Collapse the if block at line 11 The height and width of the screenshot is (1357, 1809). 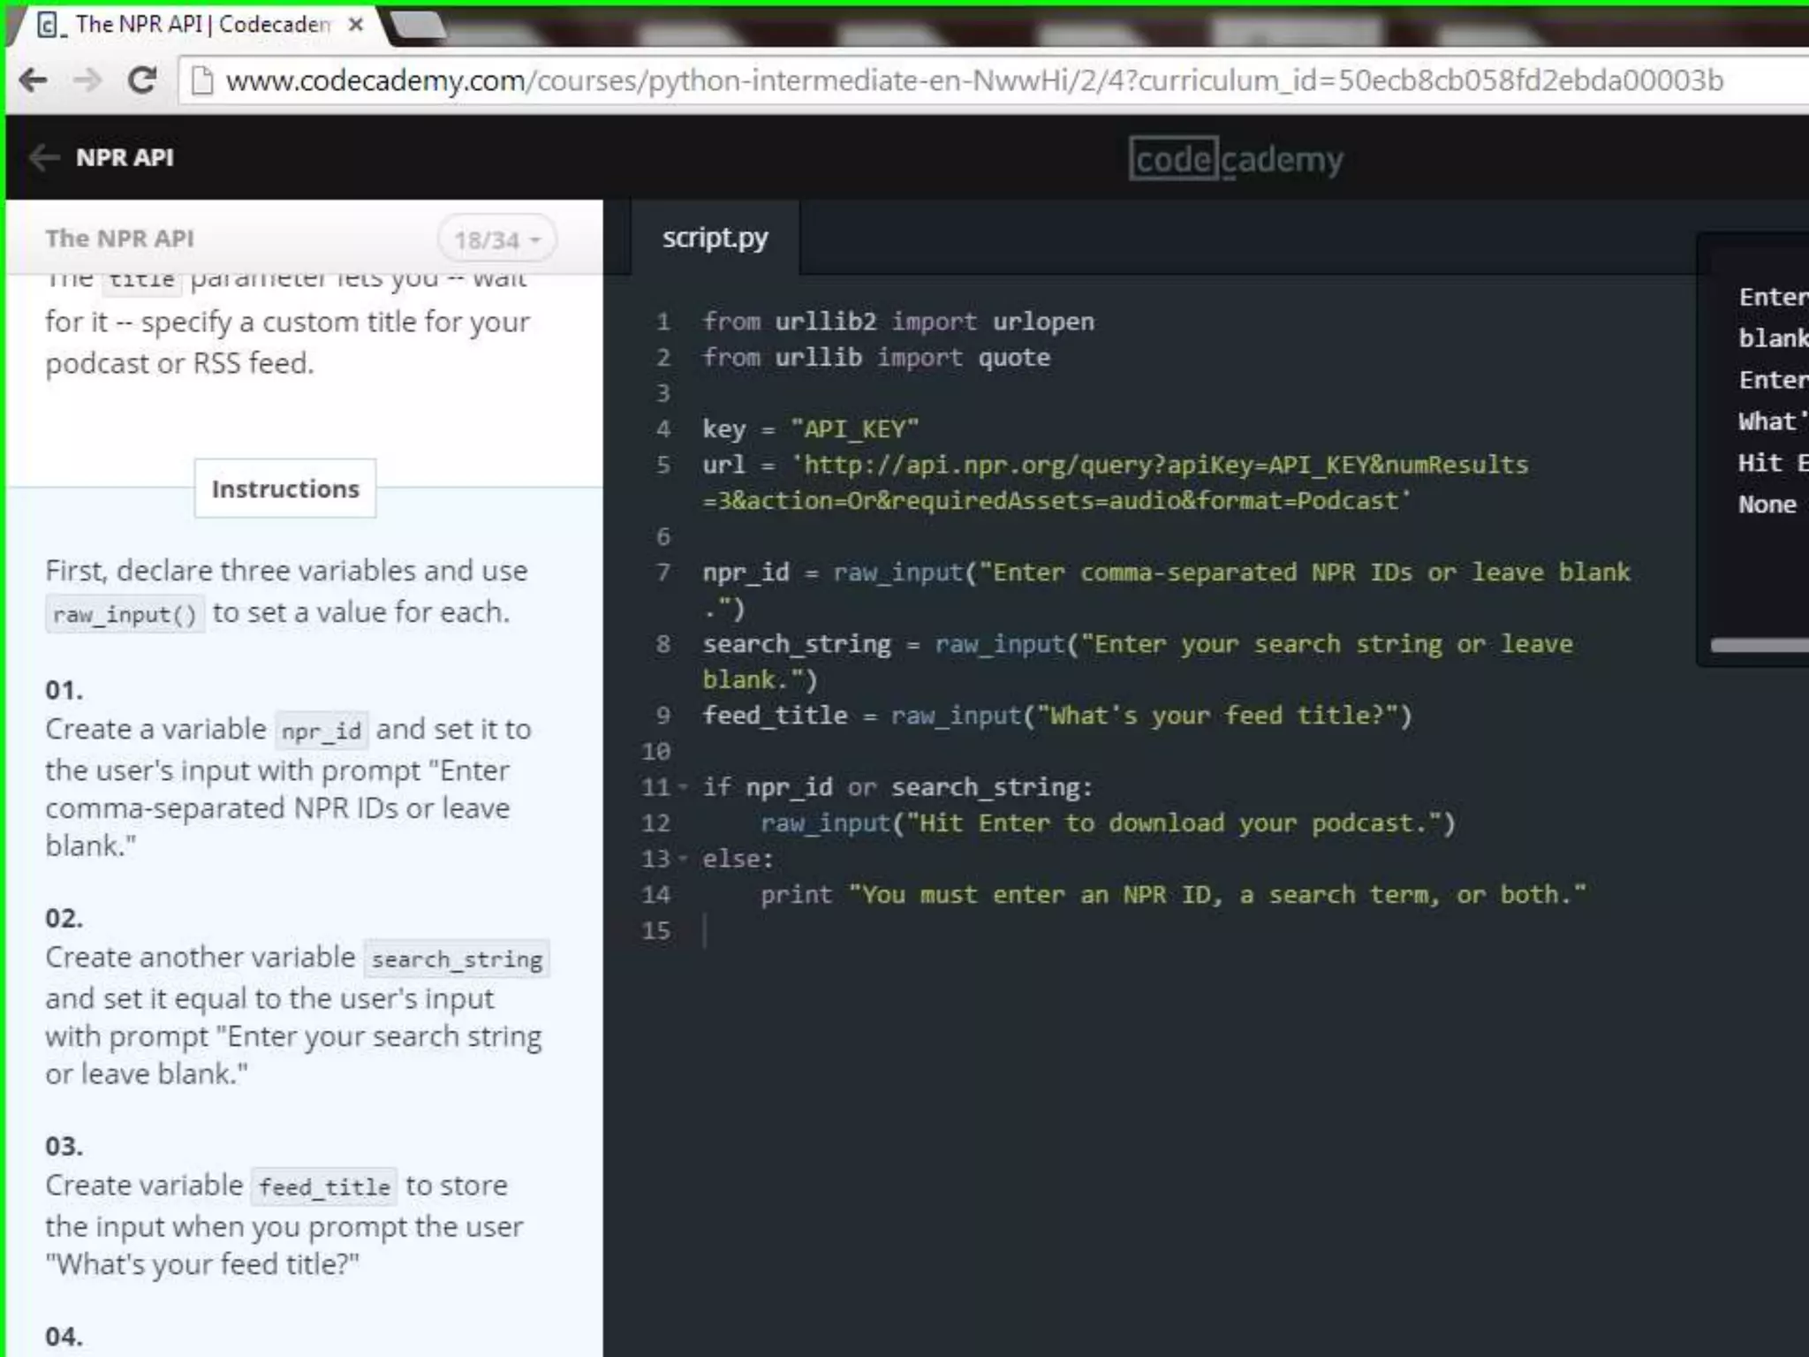coord(683,787)
